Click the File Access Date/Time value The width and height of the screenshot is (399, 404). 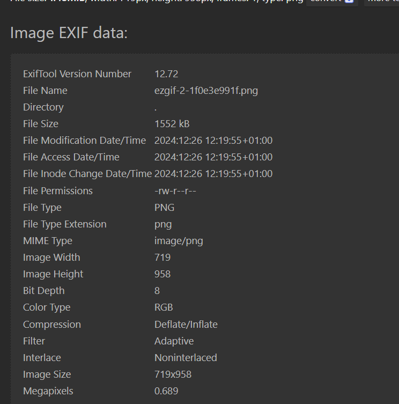pos(213,157)
